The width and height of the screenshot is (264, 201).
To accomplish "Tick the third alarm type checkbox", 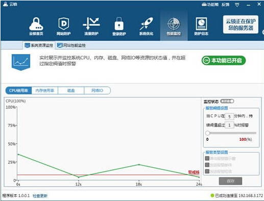I will [207, 171].
